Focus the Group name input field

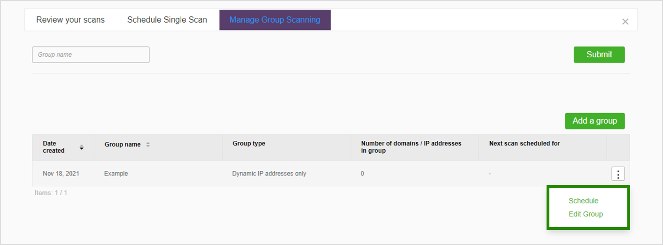(91, 54)
